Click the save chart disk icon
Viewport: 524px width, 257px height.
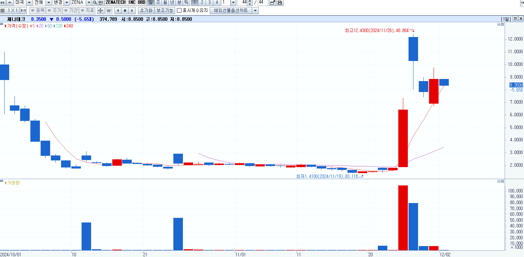[280, 2]
